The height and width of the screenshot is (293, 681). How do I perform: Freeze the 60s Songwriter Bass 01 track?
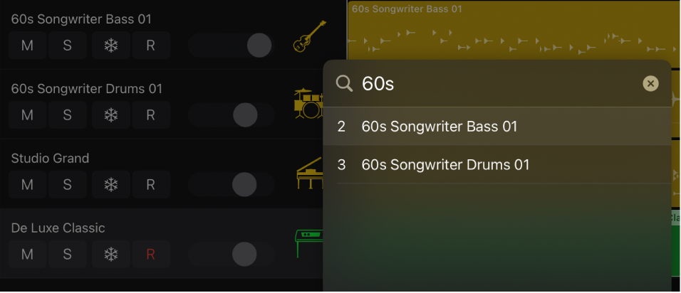(110, 46)
